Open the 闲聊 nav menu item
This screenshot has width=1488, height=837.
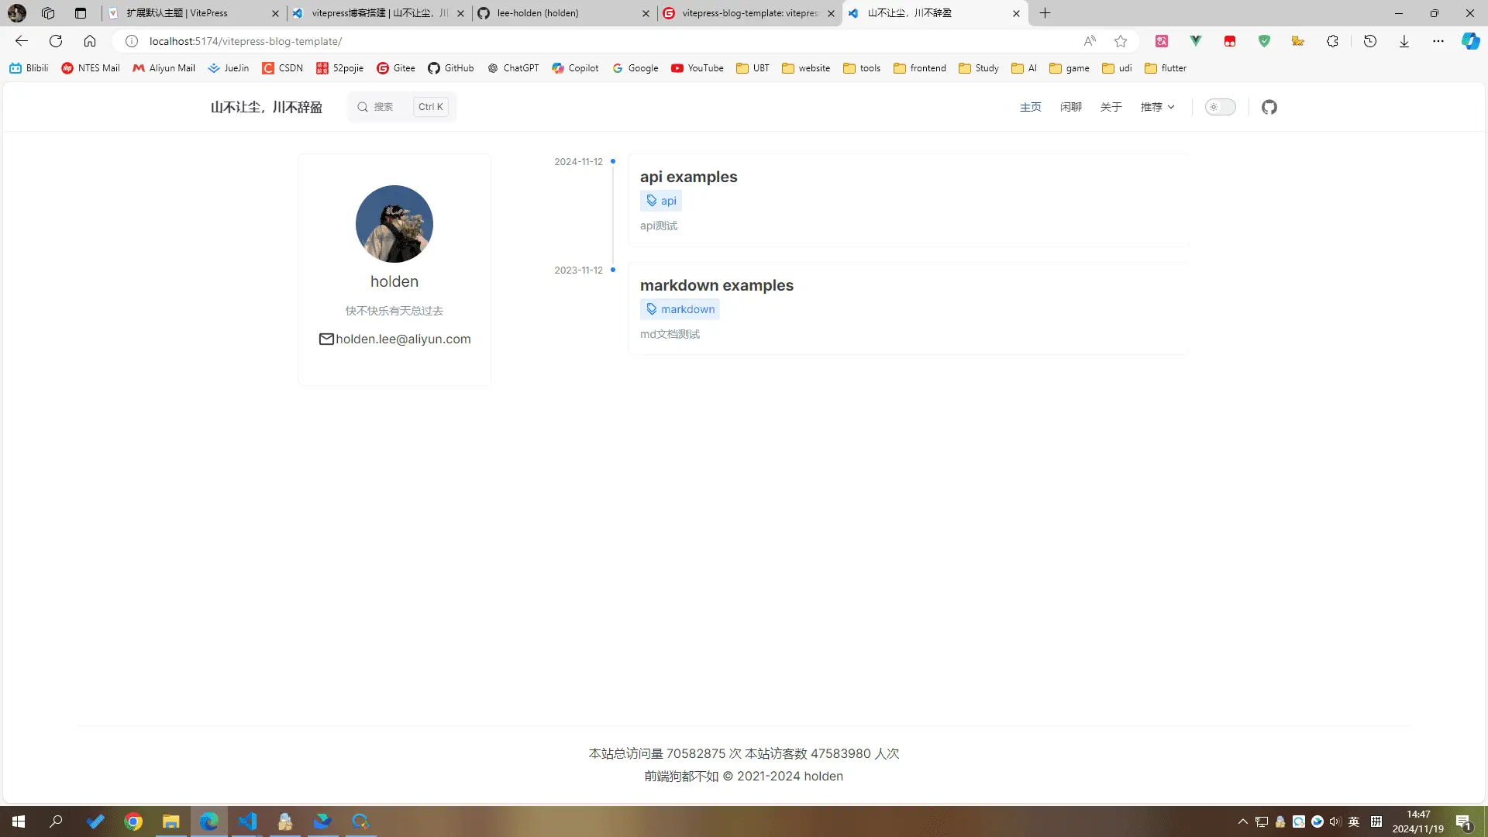point(1070,107)
